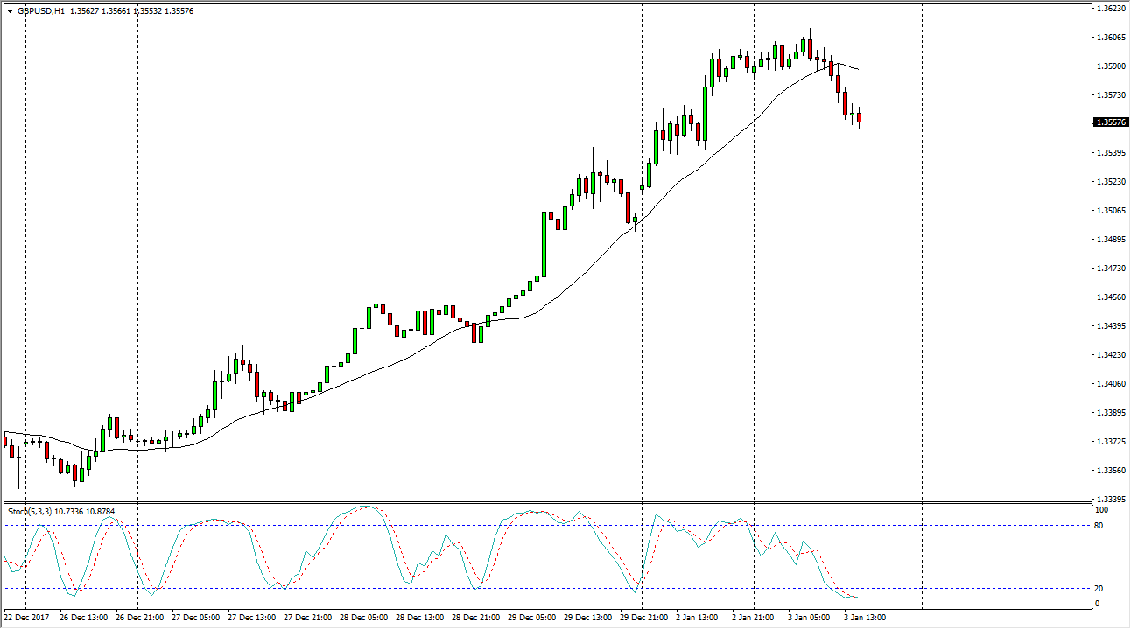
Task: Click the 26 Dec 13:00 time label
Action: click(84, 618)
